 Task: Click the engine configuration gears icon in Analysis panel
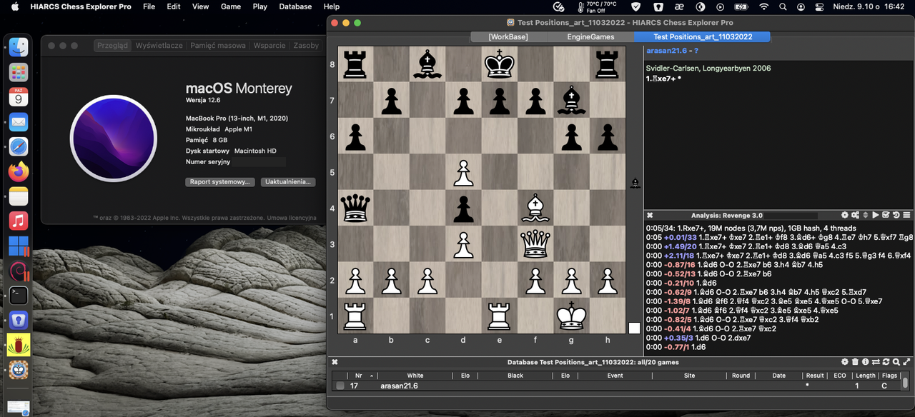(x=855, y=215)
